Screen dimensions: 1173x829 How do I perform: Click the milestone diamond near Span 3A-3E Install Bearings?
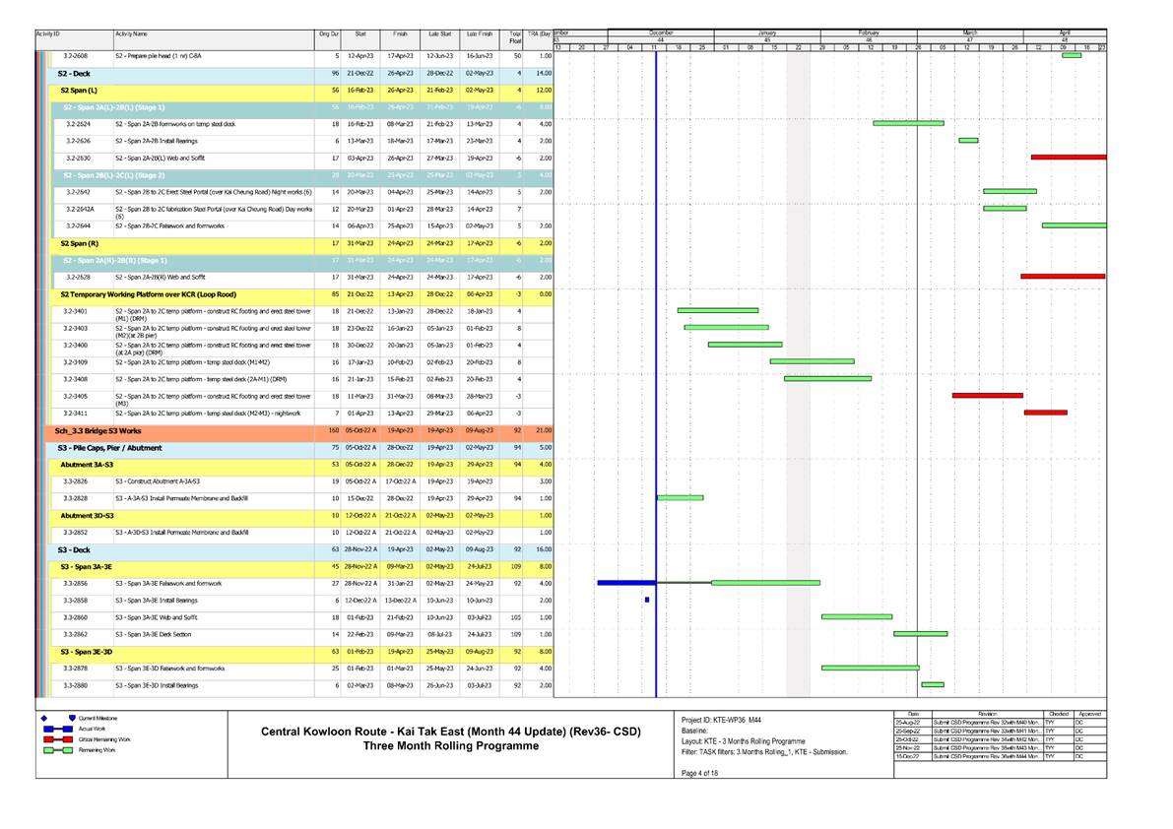[647, 600]
